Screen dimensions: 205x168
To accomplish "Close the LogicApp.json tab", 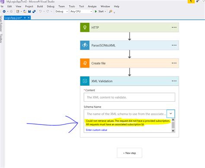I will [29, 18].
